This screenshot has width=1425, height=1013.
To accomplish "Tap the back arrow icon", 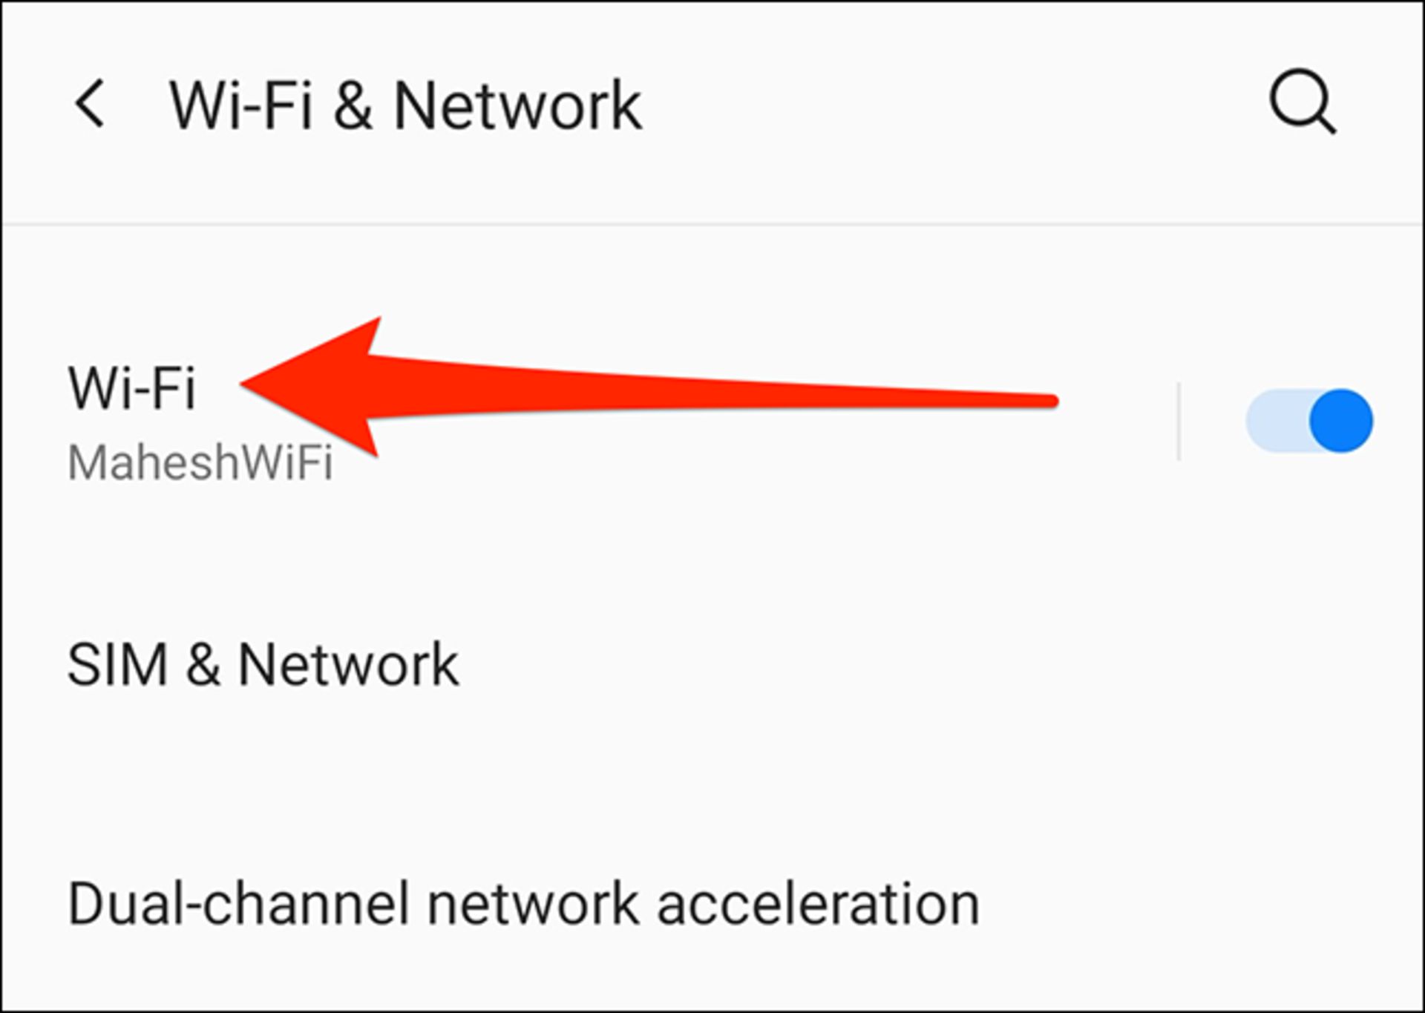I will point(90,103).
